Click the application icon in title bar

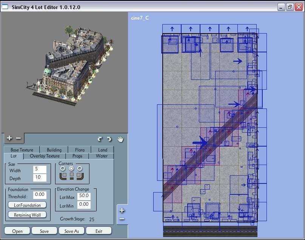click(x=5, y=7)
